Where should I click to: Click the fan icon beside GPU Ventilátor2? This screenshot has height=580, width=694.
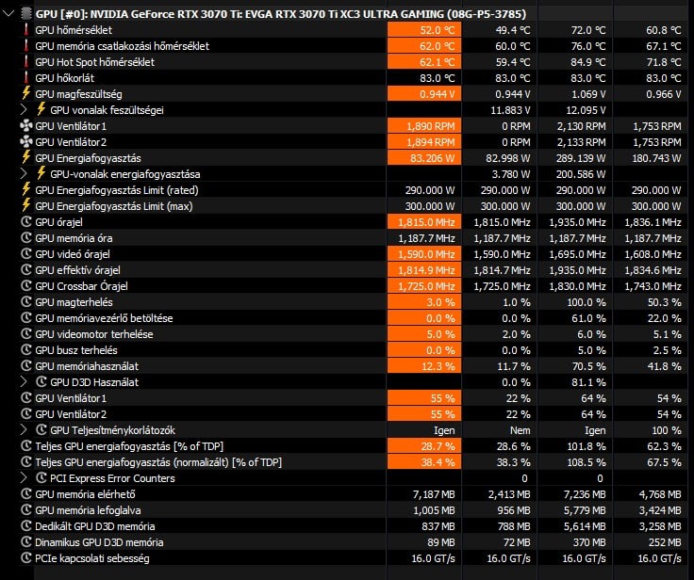click(x=26, y=142)
